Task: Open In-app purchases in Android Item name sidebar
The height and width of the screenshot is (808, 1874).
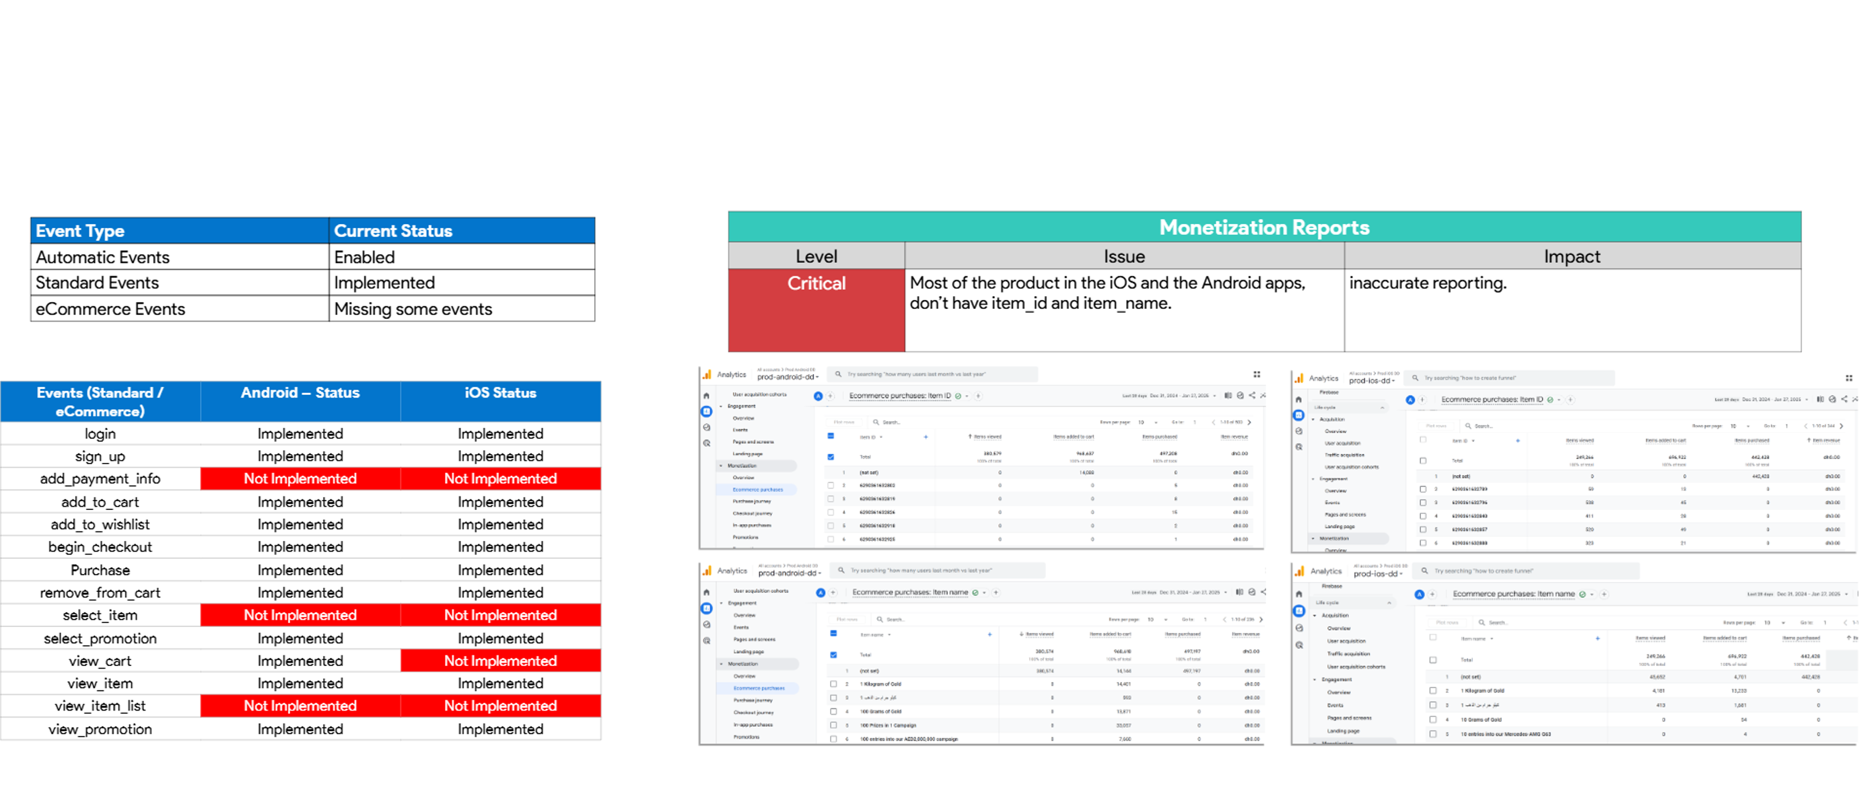Action: coord(753,725)
